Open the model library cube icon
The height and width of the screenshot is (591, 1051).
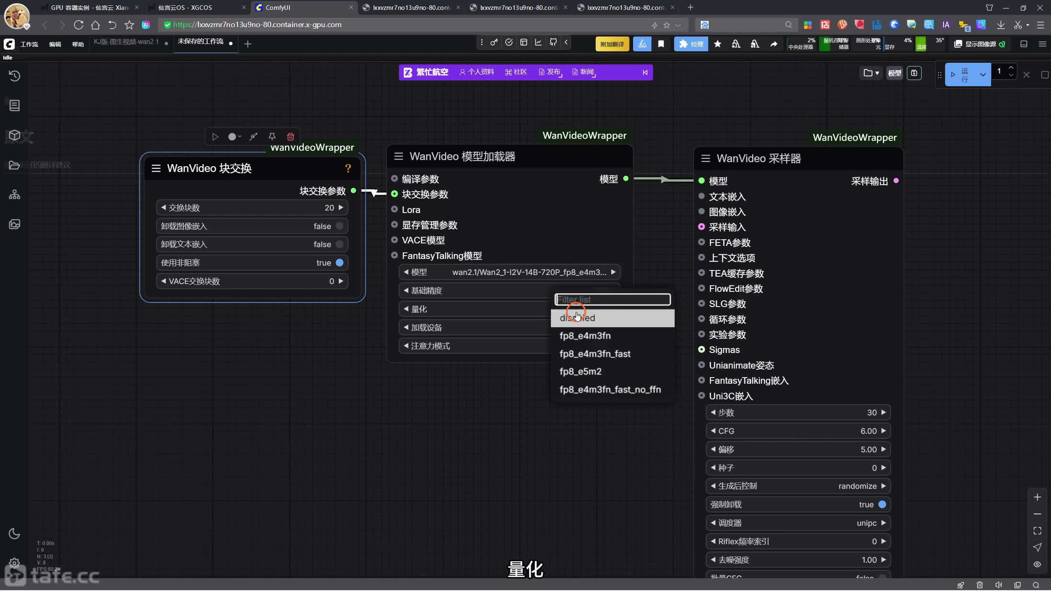pyautogui.click(x=14, y=135)
